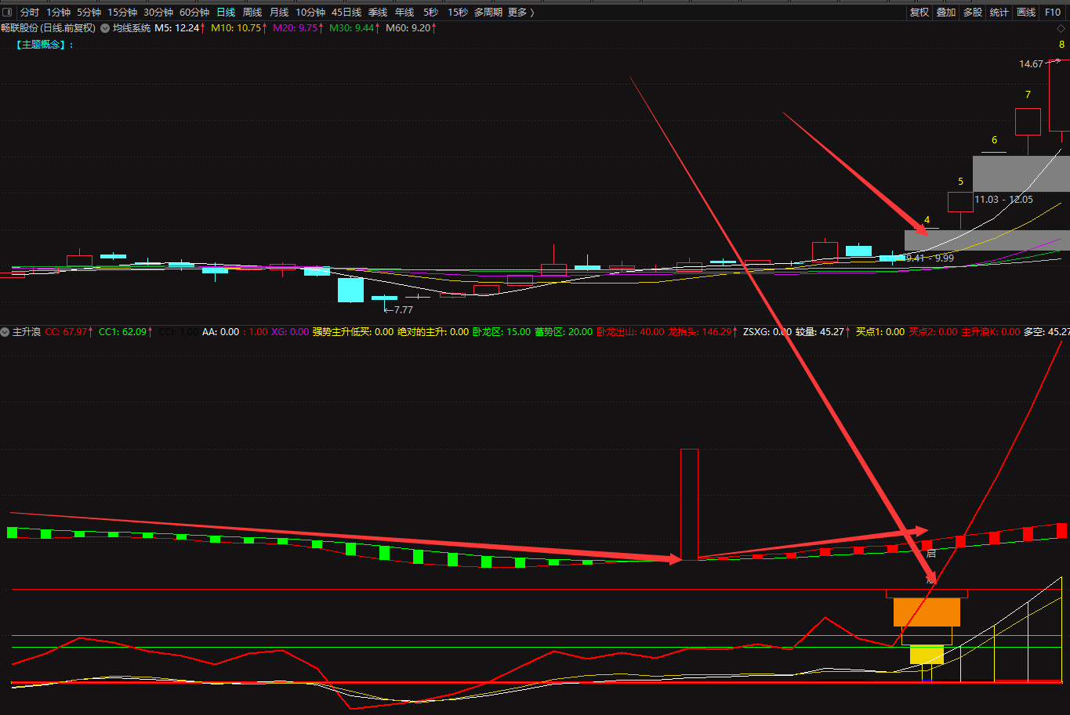Click the 买点2: 0.00 value

[933, 332]
